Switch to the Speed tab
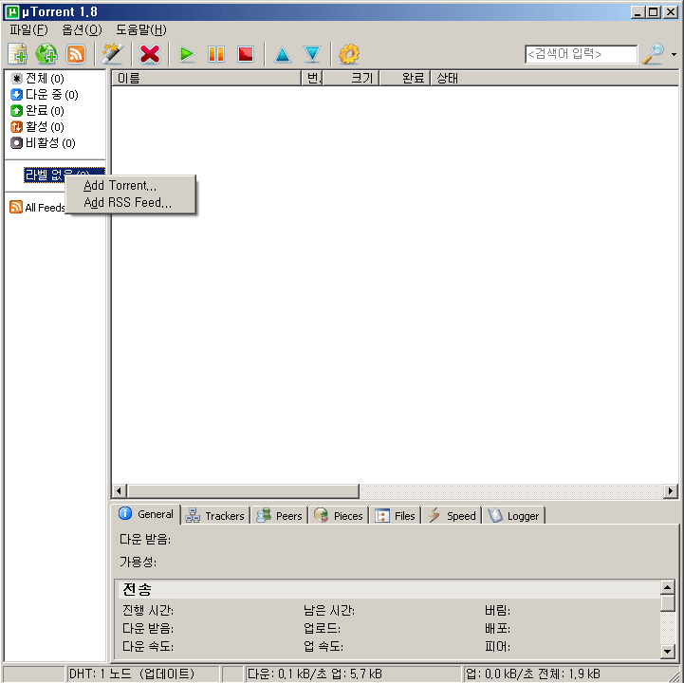The image size is (684, 683). tap(452, 516)
